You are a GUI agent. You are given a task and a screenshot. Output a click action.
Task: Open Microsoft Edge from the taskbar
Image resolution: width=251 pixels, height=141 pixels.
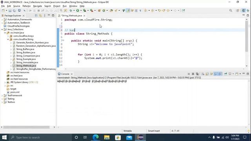96,137
